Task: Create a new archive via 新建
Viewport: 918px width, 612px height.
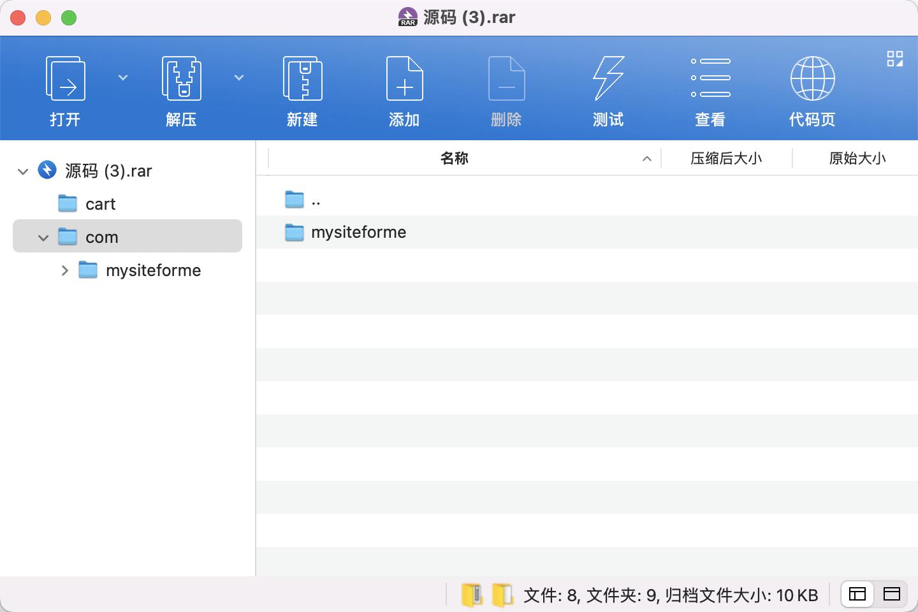Action: click(302, 89)
